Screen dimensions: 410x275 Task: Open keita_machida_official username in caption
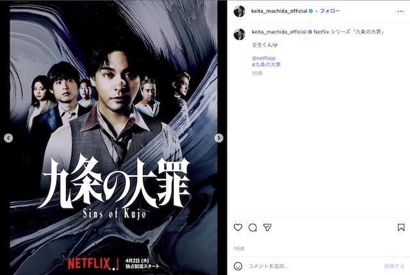tap(279, 32)
